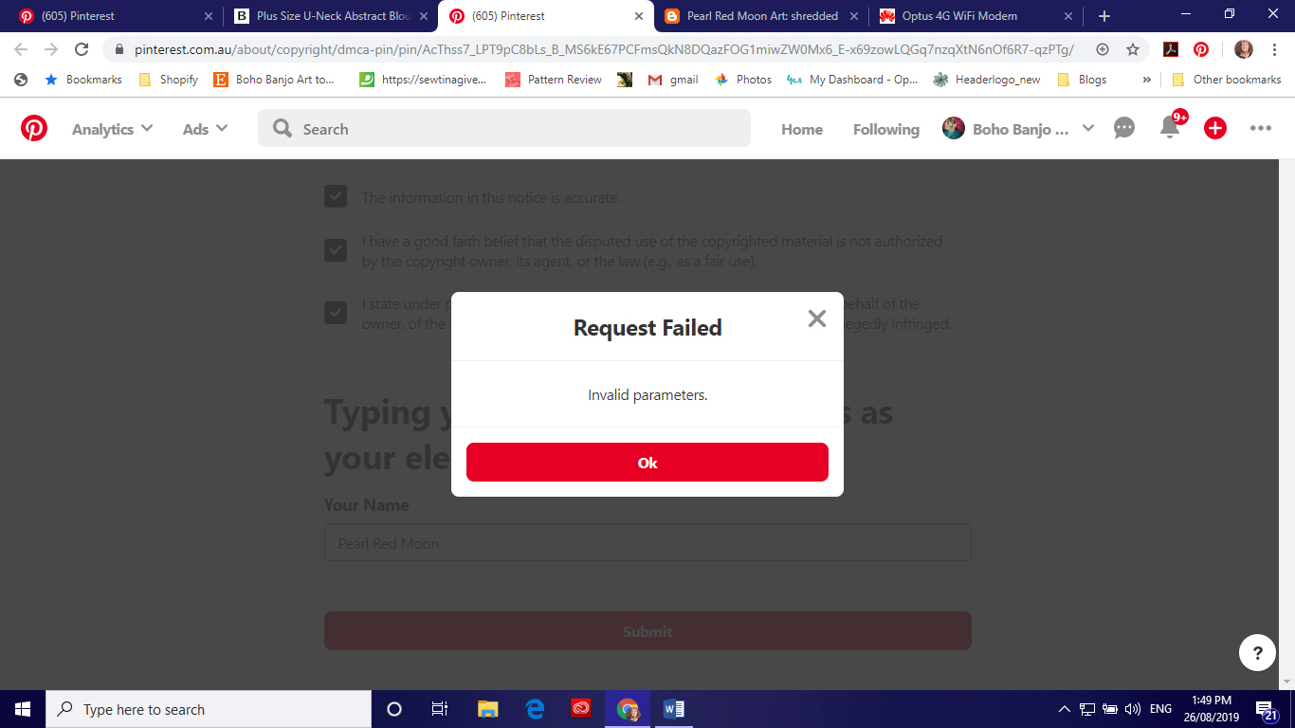Click the red Ok button

tap(647, 462)
